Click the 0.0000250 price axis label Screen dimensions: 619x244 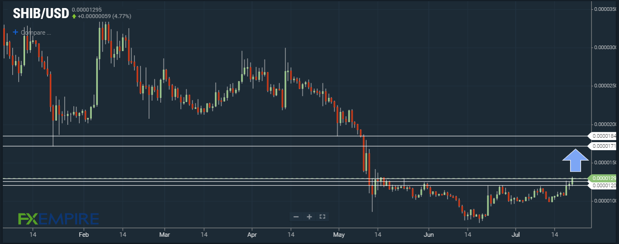[x=606, y=86]
